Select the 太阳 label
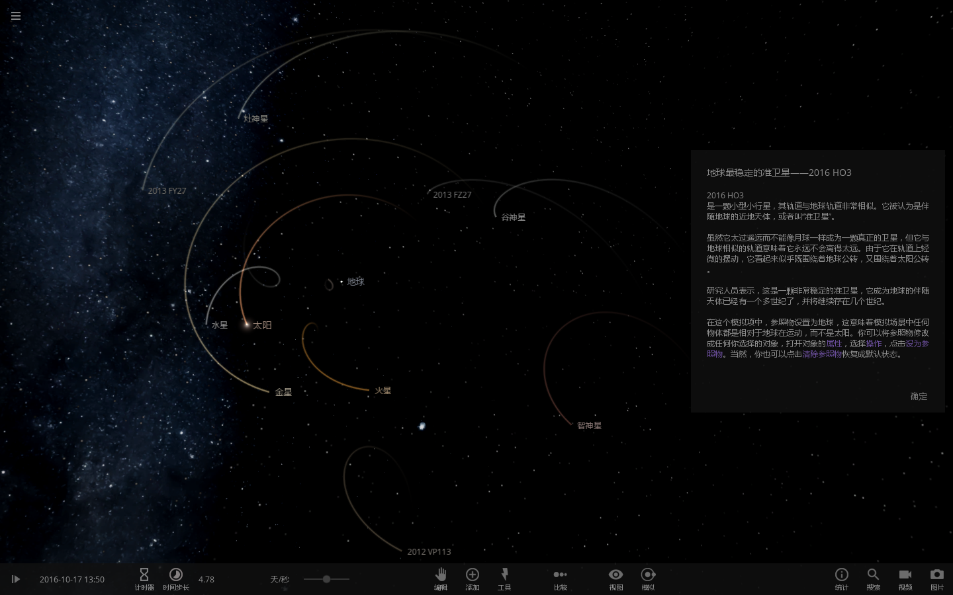The height and width of the screenshot is (595, 953). [x=263, y=325]
